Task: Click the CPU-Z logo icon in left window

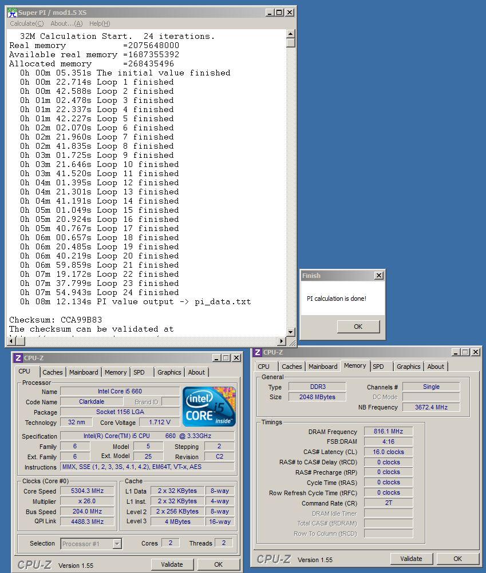Action: click(x=18, y=358)
